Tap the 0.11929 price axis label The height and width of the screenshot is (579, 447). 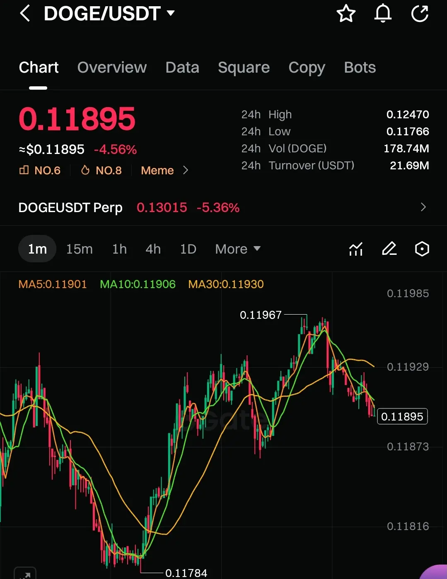pyautogui.click(x=408, y=367)
